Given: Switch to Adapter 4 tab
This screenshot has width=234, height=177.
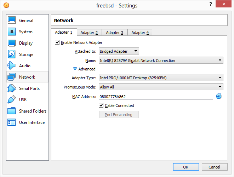Looking at the screenshot, I should [x=140, y=33].
